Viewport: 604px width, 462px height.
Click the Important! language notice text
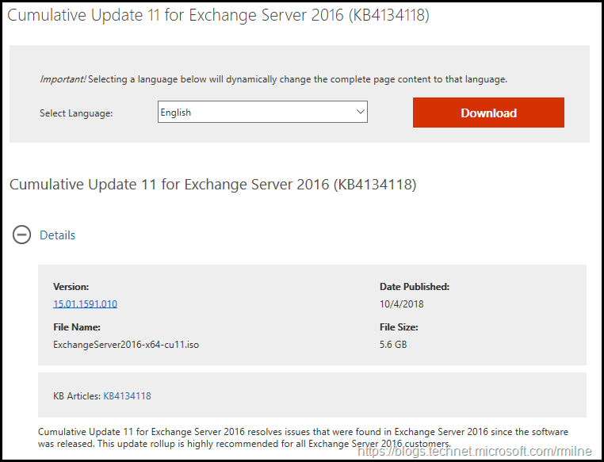[x=273, y=79]
